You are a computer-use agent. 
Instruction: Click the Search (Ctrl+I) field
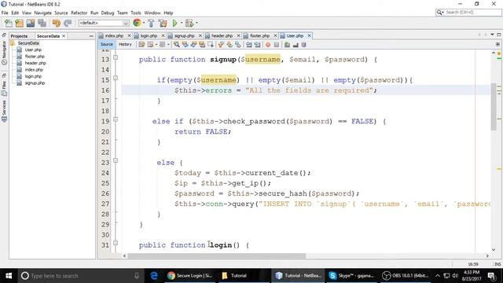tap(468, 13)
